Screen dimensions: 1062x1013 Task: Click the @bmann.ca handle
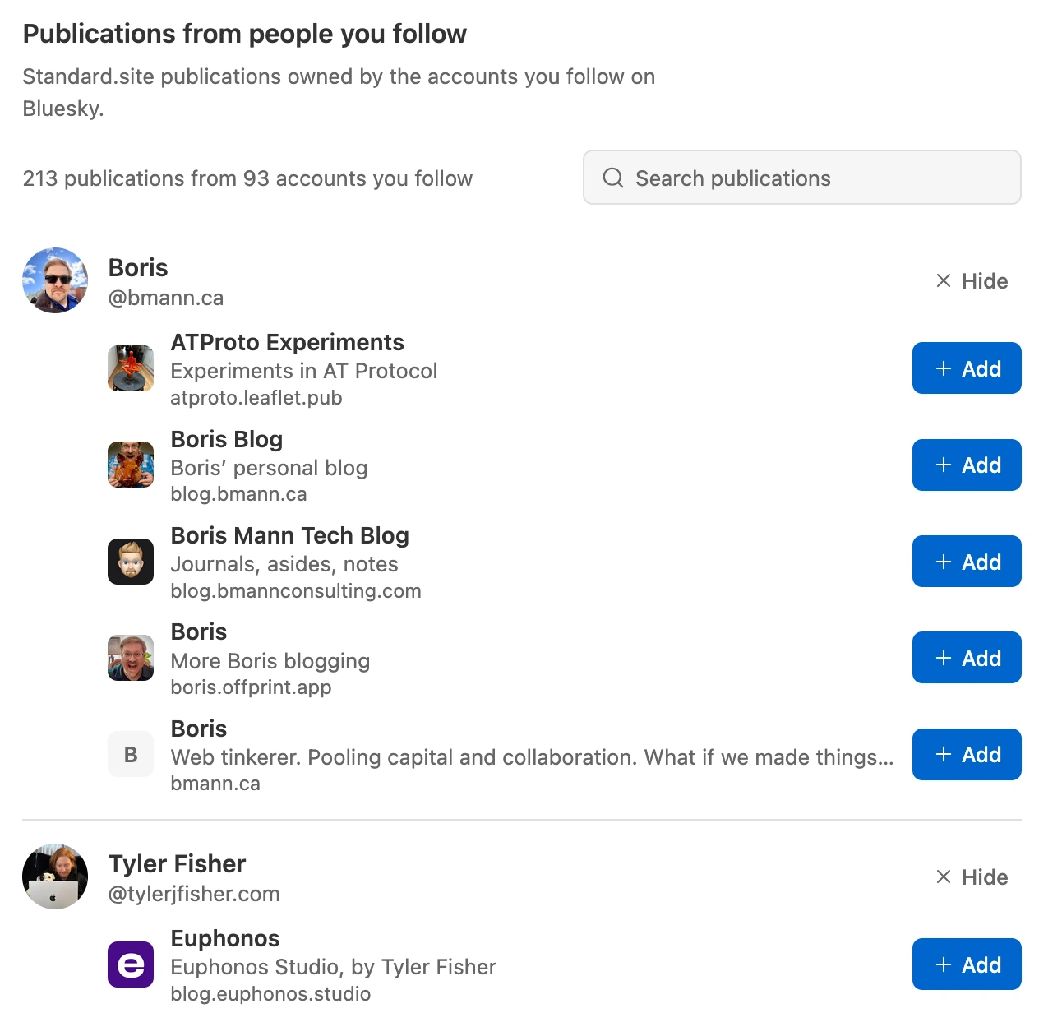pyautogui.click(x=166, y=298)
